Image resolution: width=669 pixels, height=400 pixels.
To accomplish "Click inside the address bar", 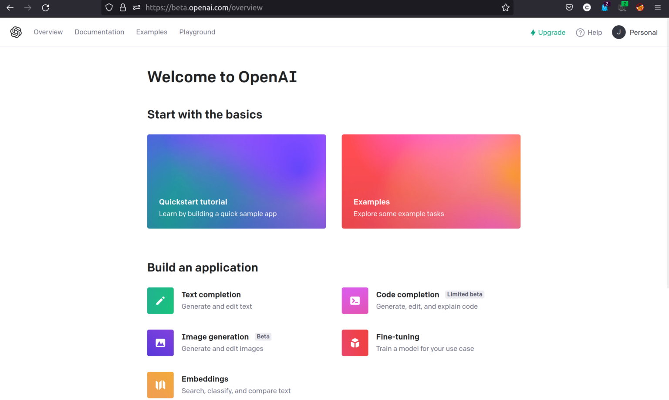I will point(261,7).
